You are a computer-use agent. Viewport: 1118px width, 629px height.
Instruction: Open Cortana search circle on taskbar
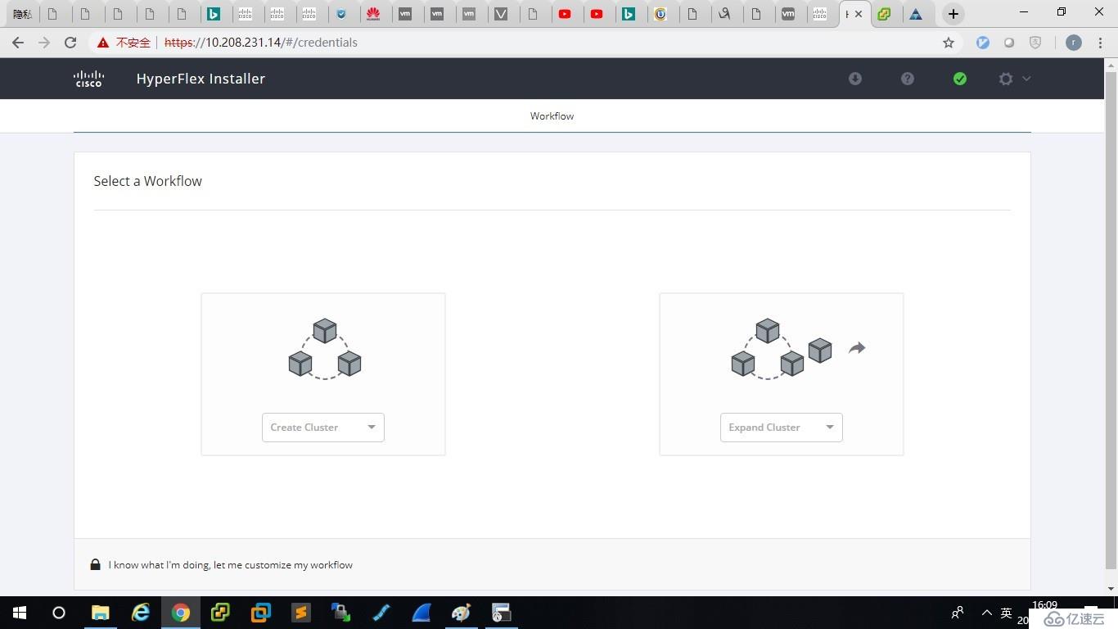tap(59, 613)
